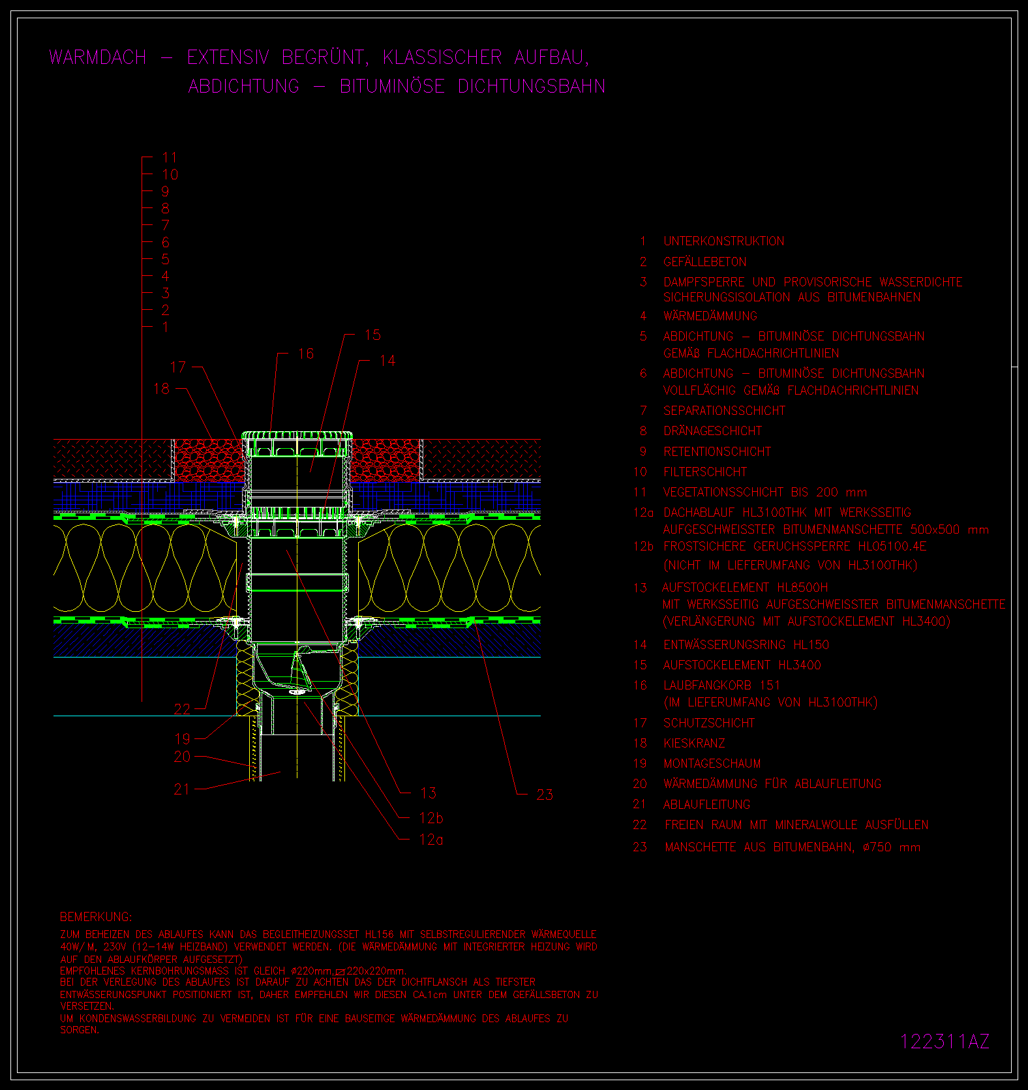The image size is (1028, 1090).
Task: Select legend text 'DAMPFSPERRE UND PROVISORISCHE WASSERDICHTE'
Action: tap(813, 282)
